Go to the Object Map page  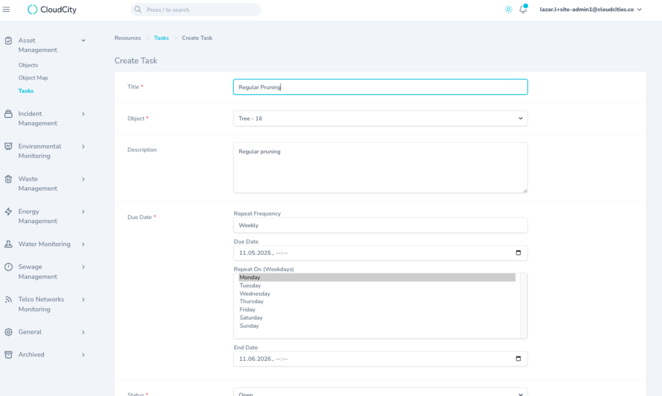pos(33,78)
